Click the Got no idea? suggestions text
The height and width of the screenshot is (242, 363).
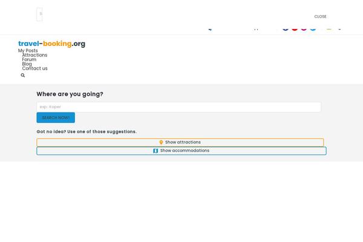[87, 131]
